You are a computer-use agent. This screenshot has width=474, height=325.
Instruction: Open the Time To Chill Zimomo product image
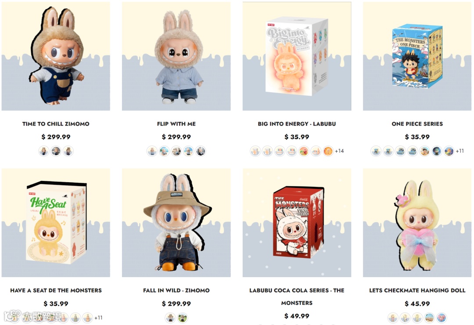(x=56, y=56)
